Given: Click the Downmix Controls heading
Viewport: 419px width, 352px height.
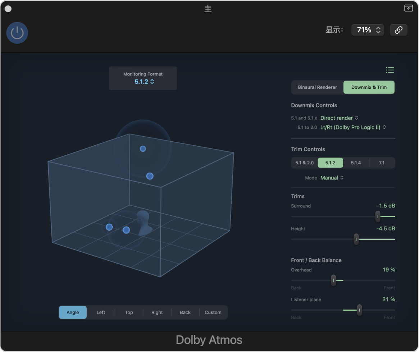Looking at the screenshot, I should tap(314, 105).
